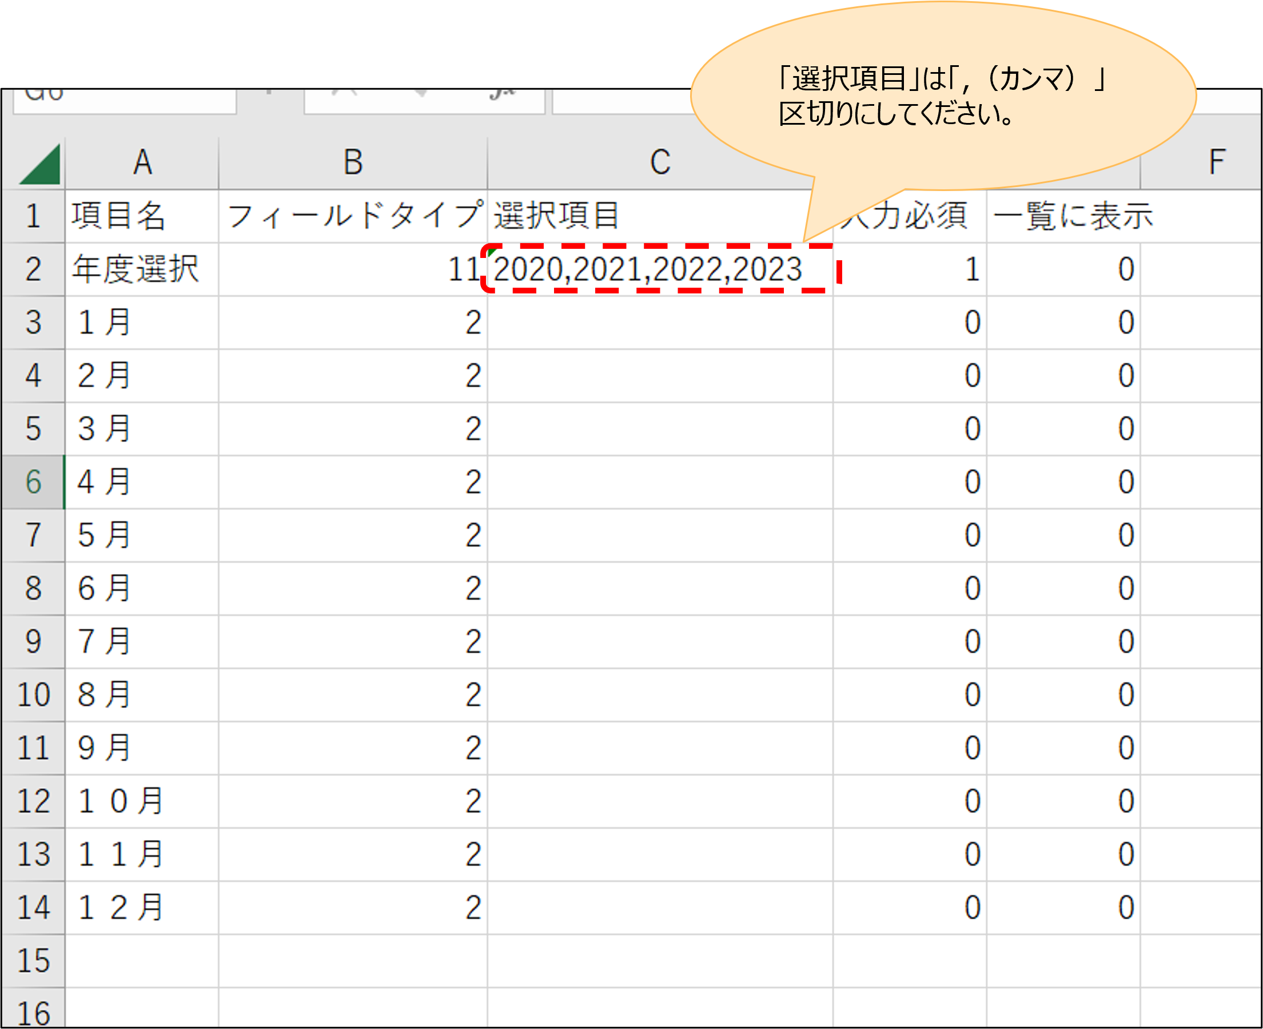This screenshot has height=1029, width=1263.
Task: Click the orange callout about comma separation
Action: 942,97
